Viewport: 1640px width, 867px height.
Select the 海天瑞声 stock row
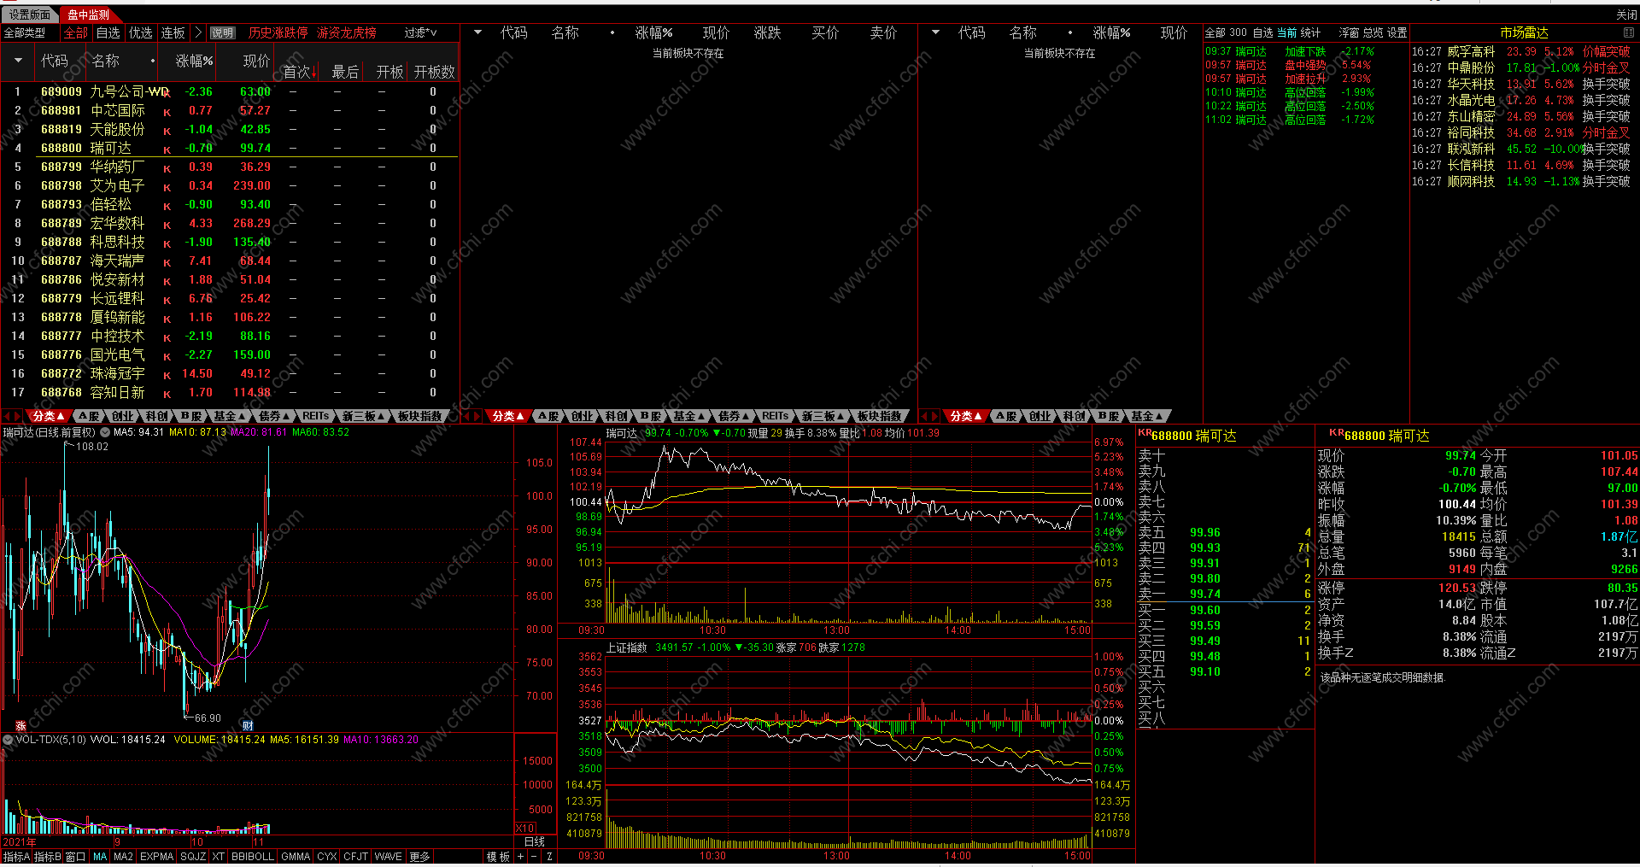117,261
